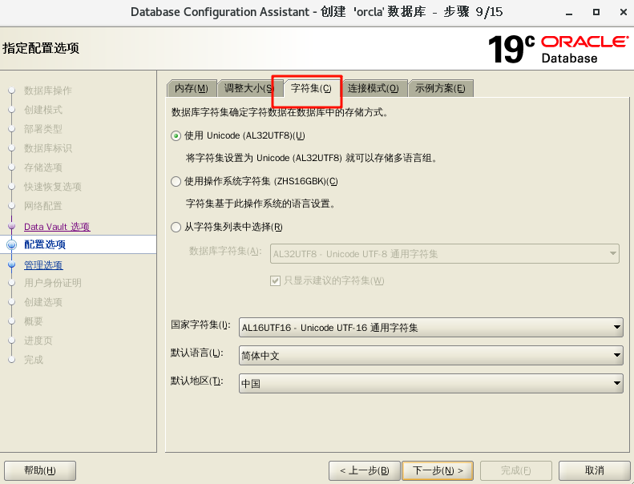Viewport: 634px width, 484px height.
Task: Click the 下一步 button
Action: pyautogui.click(x=437, y=470)
